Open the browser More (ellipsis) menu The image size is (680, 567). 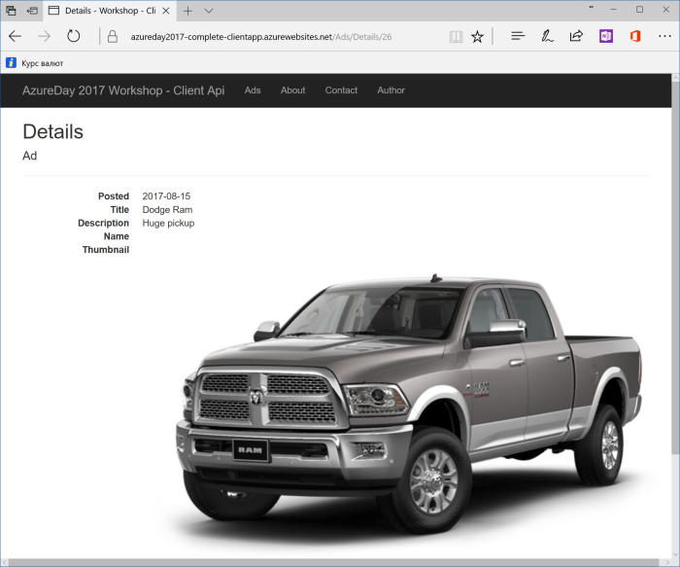pyautogui.click(x=664, y=36)
